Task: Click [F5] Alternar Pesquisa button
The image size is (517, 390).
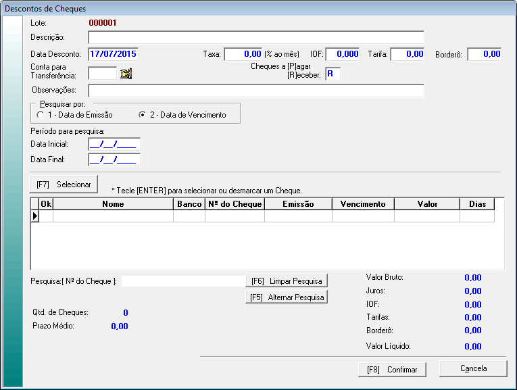Action: 286,297
